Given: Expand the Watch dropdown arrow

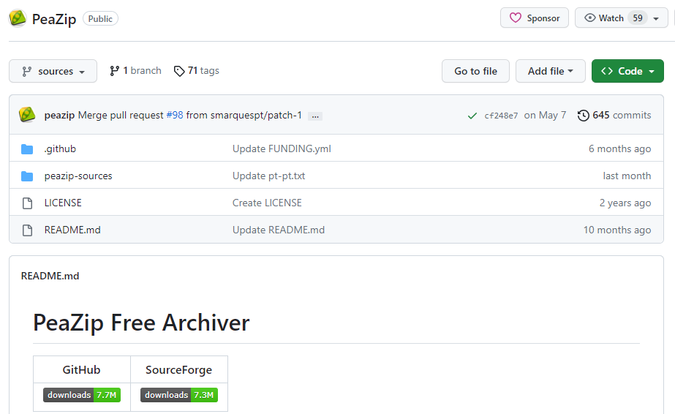Looking at the screenshot, I should pyautogui.click(x=656, y=18).
